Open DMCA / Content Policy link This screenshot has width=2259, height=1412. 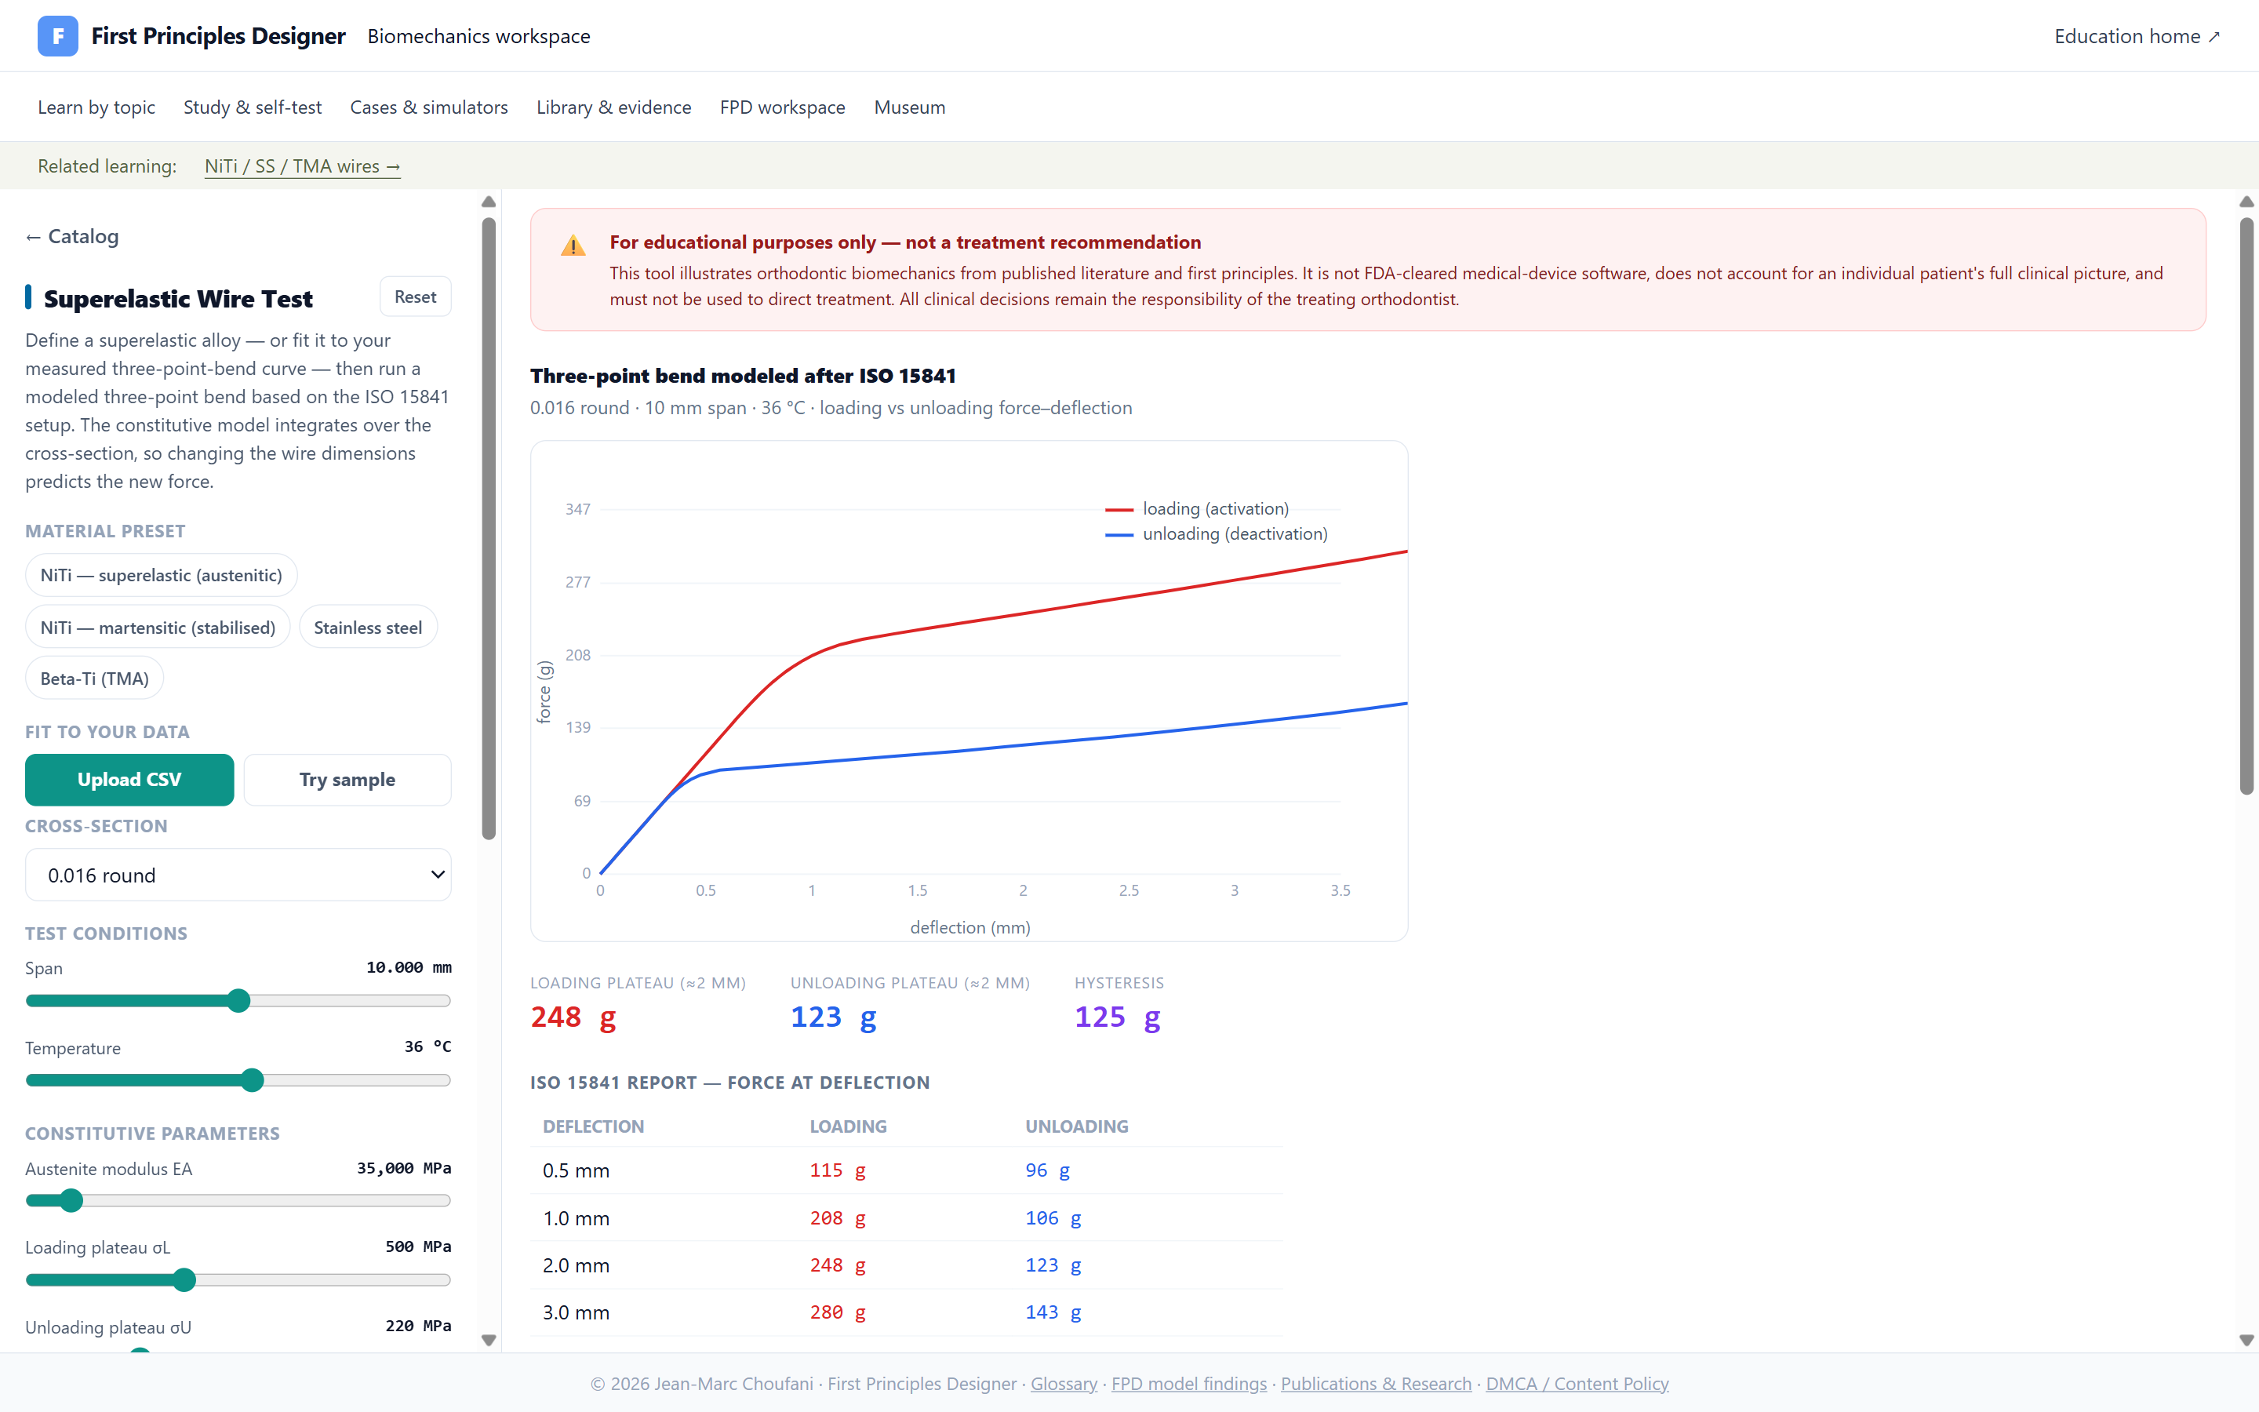pos(1577,1383)
